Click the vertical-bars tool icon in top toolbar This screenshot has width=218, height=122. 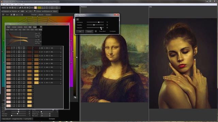[25, 7]
